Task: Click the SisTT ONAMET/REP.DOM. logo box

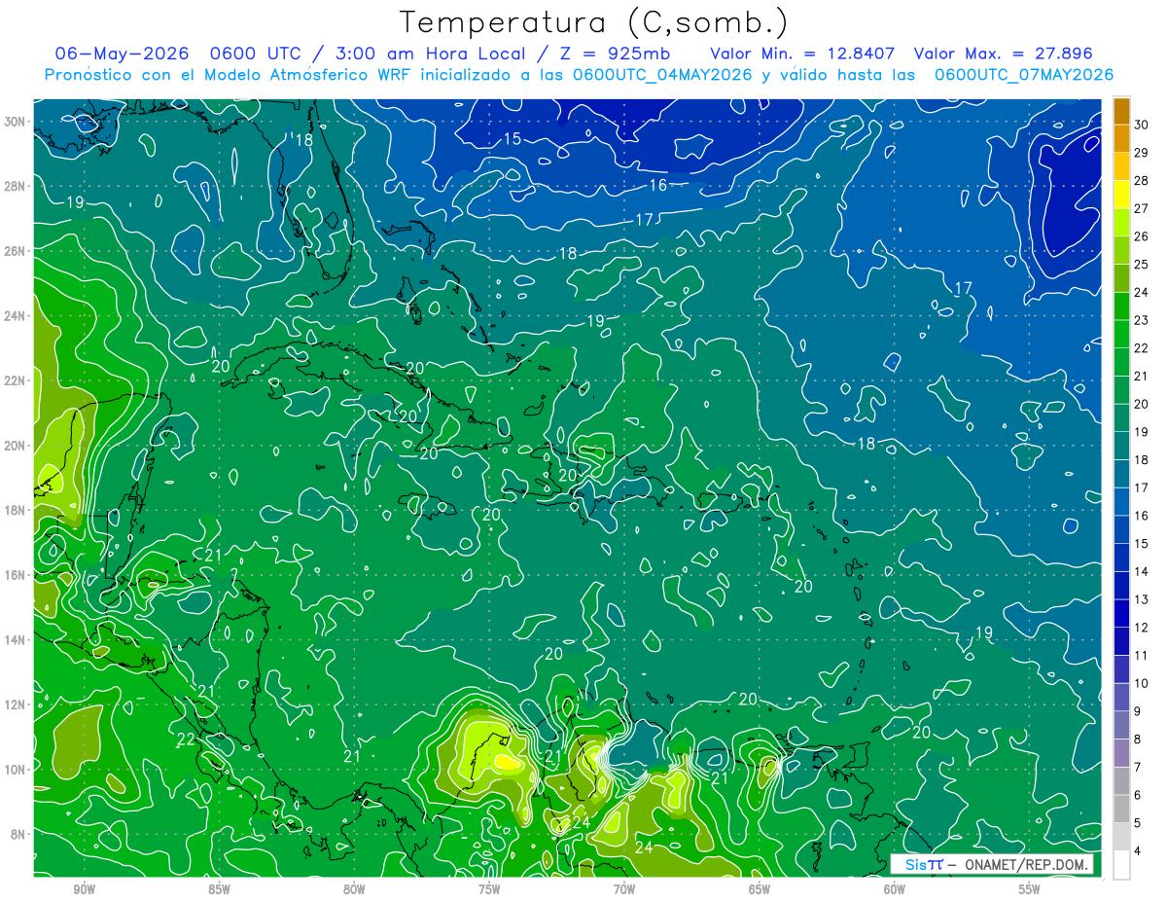Action: click(992, 864)
